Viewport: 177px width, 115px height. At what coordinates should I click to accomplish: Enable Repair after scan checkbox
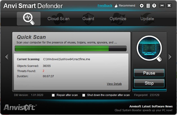point(53,95)
